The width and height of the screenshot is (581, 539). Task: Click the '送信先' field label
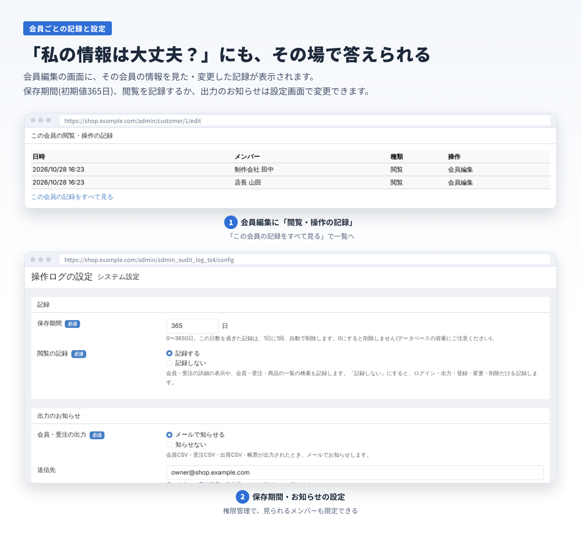point(46,470)
